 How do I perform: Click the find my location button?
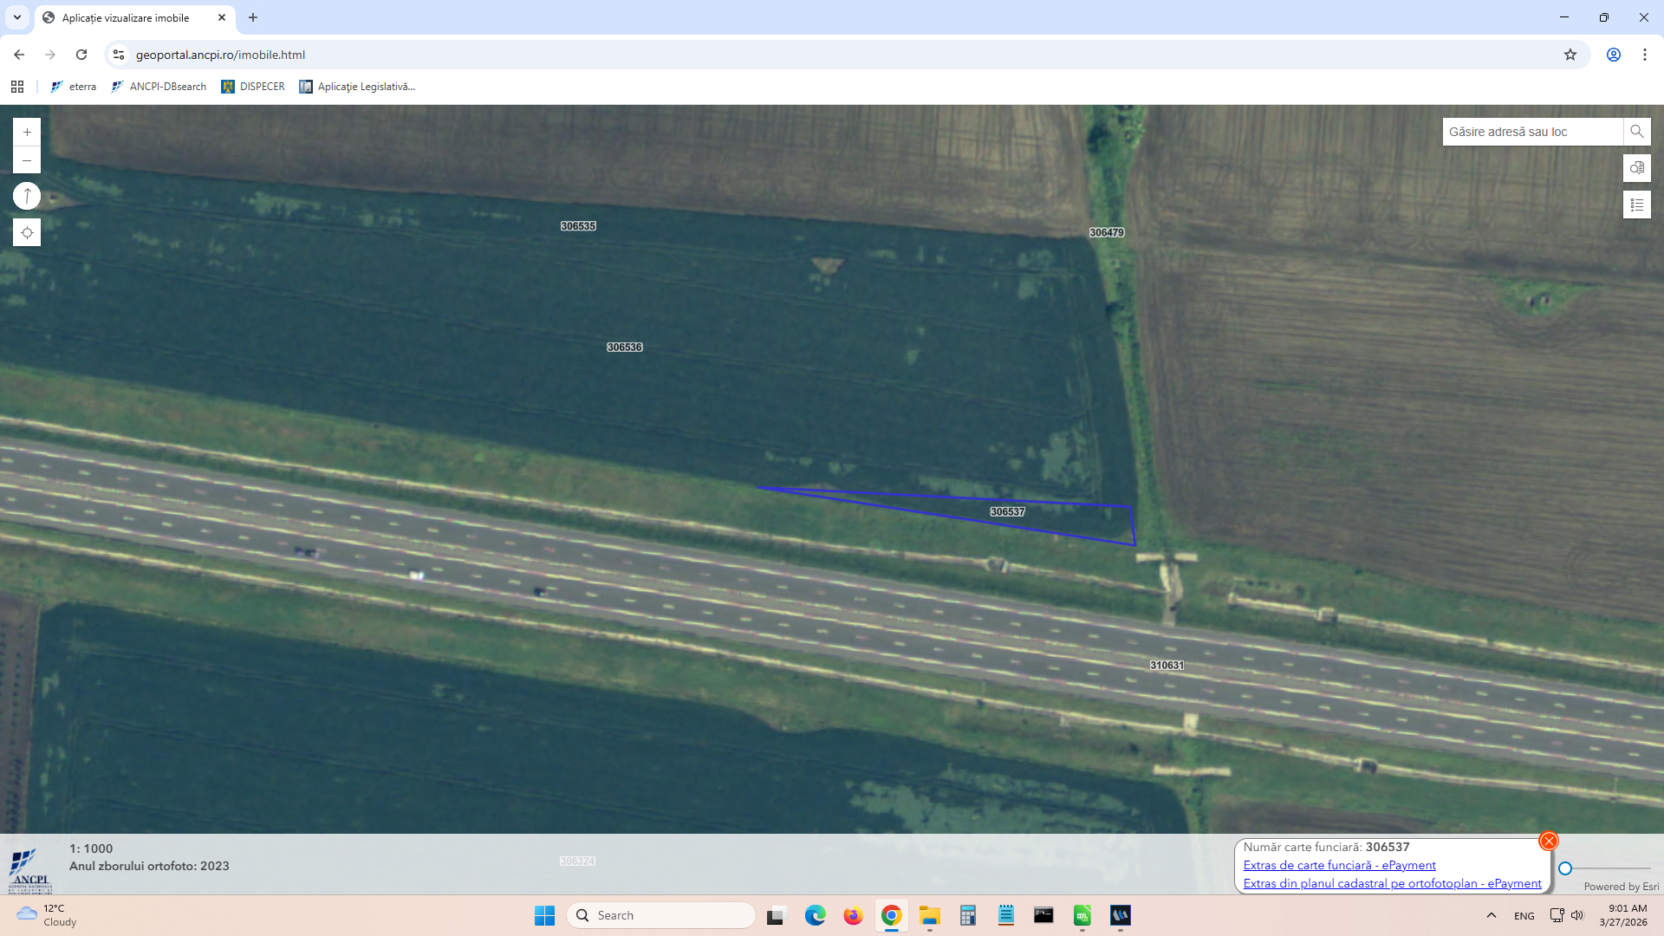(27, 232)
